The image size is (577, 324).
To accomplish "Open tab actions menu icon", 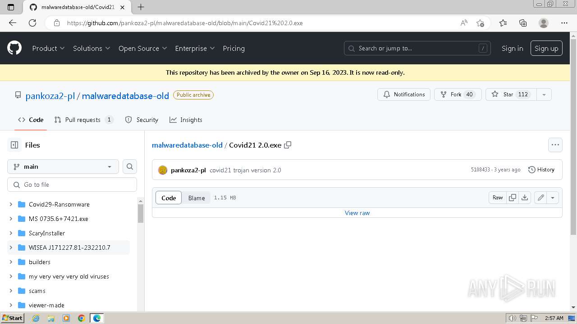I will coord(11,7).
